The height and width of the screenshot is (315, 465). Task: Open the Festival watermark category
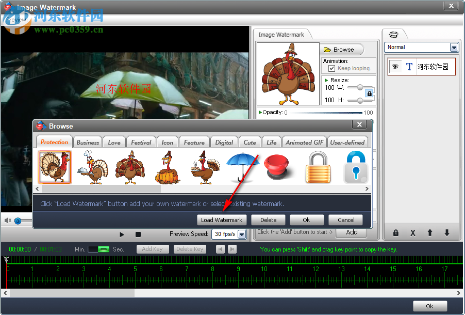(141, 141)
